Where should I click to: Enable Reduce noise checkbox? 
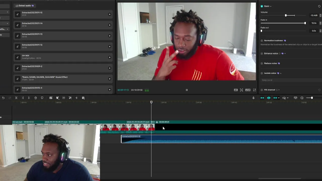262,63
